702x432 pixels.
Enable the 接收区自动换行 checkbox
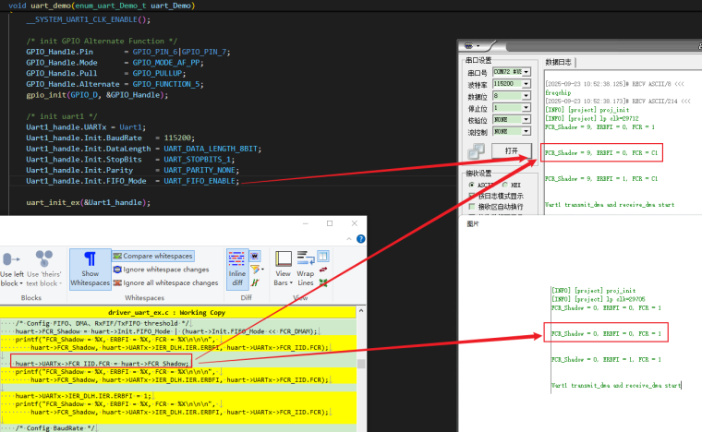coord(471,207)
